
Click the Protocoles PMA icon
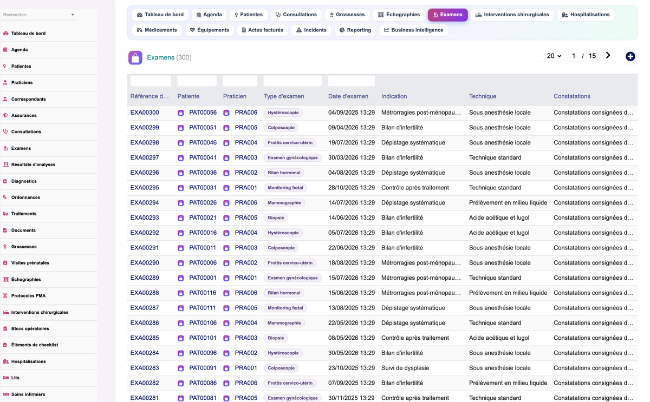coord(5,296)
